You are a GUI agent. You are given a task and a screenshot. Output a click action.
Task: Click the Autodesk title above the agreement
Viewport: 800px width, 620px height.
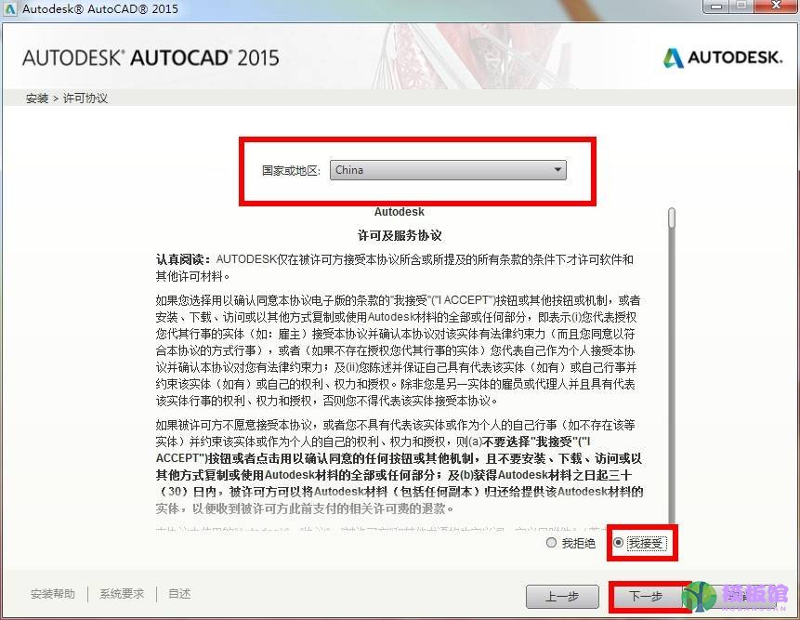point(399,212)
